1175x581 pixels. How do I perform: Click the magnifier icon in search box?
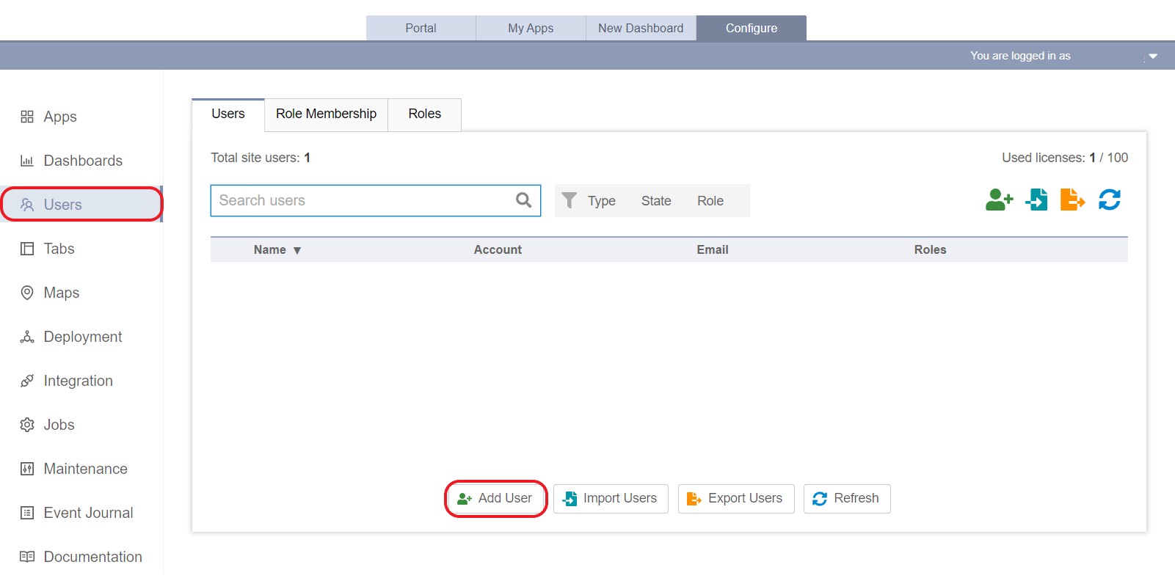pyautogui.click(x=523, y=200)
